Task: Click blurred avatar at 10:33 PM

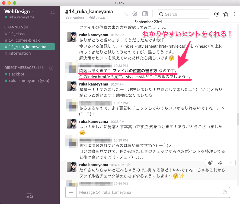Action: tap(71, 67)
